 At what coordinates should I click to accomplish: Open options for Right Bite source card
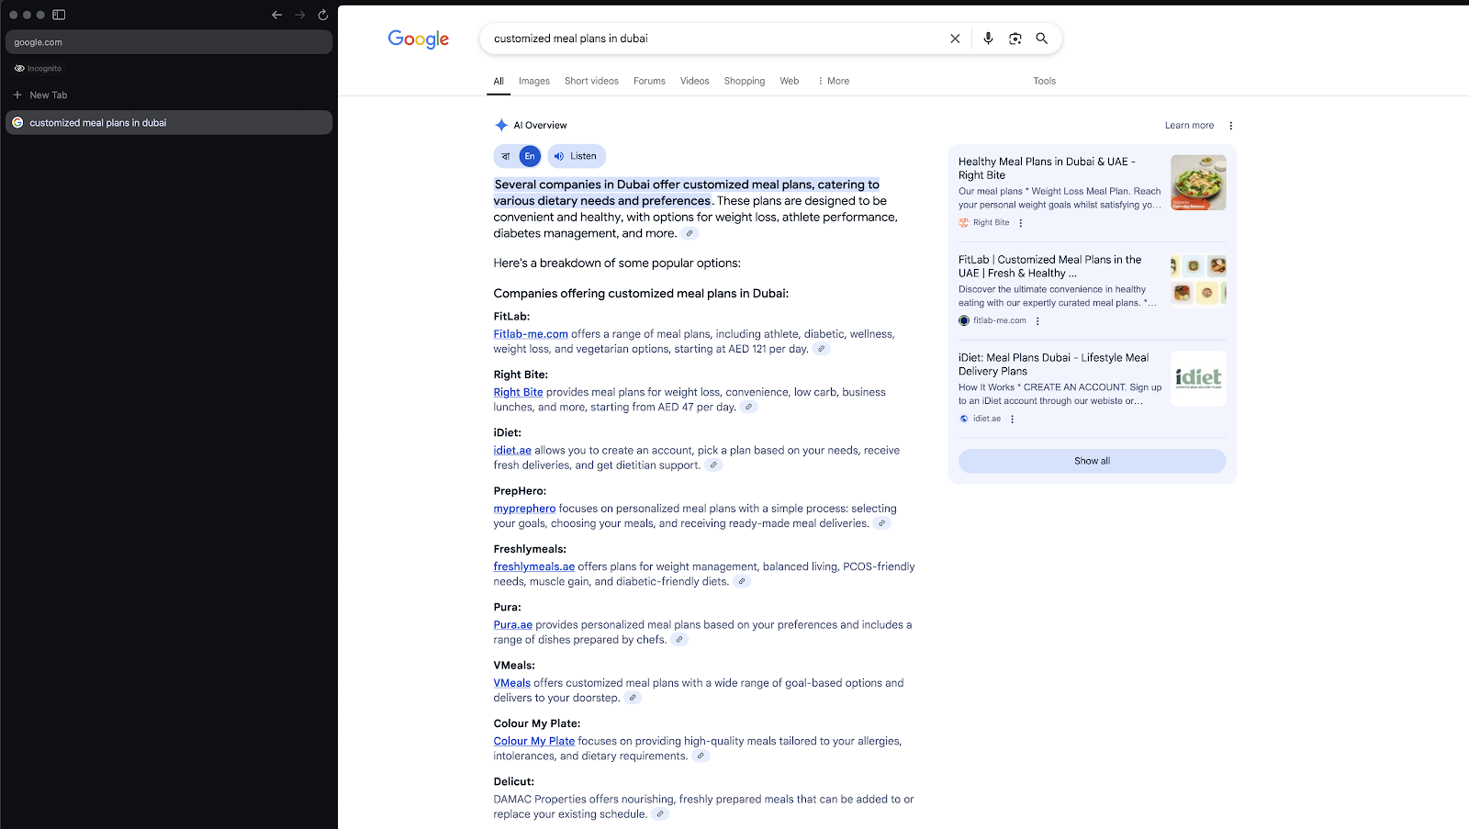pyautogui.click(x=1020, y=223)
